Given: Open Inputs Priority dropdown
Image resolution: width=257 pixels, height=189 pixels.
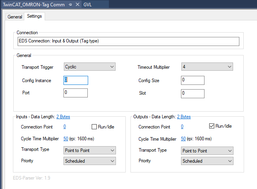Looking at the screenshot, I should (90, 161).
